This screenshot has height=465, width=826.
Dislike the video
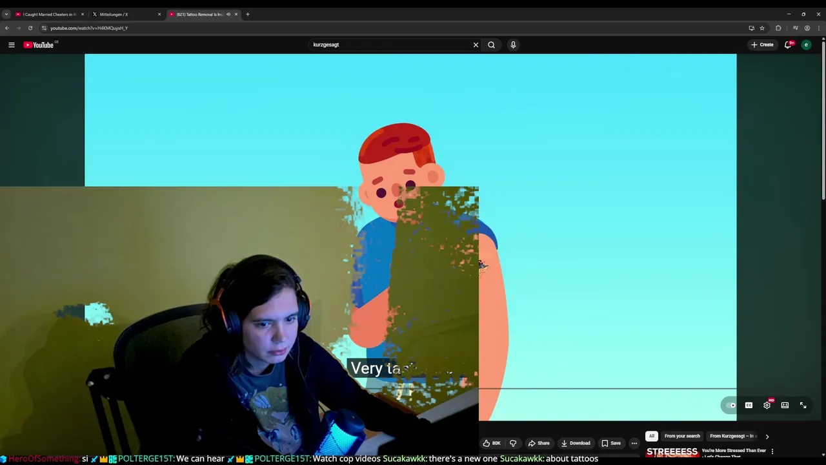click(x=513, y=443)
